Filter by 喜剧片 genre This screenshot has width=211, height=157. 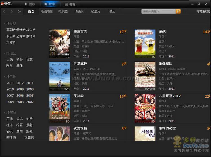pos(11,30)
